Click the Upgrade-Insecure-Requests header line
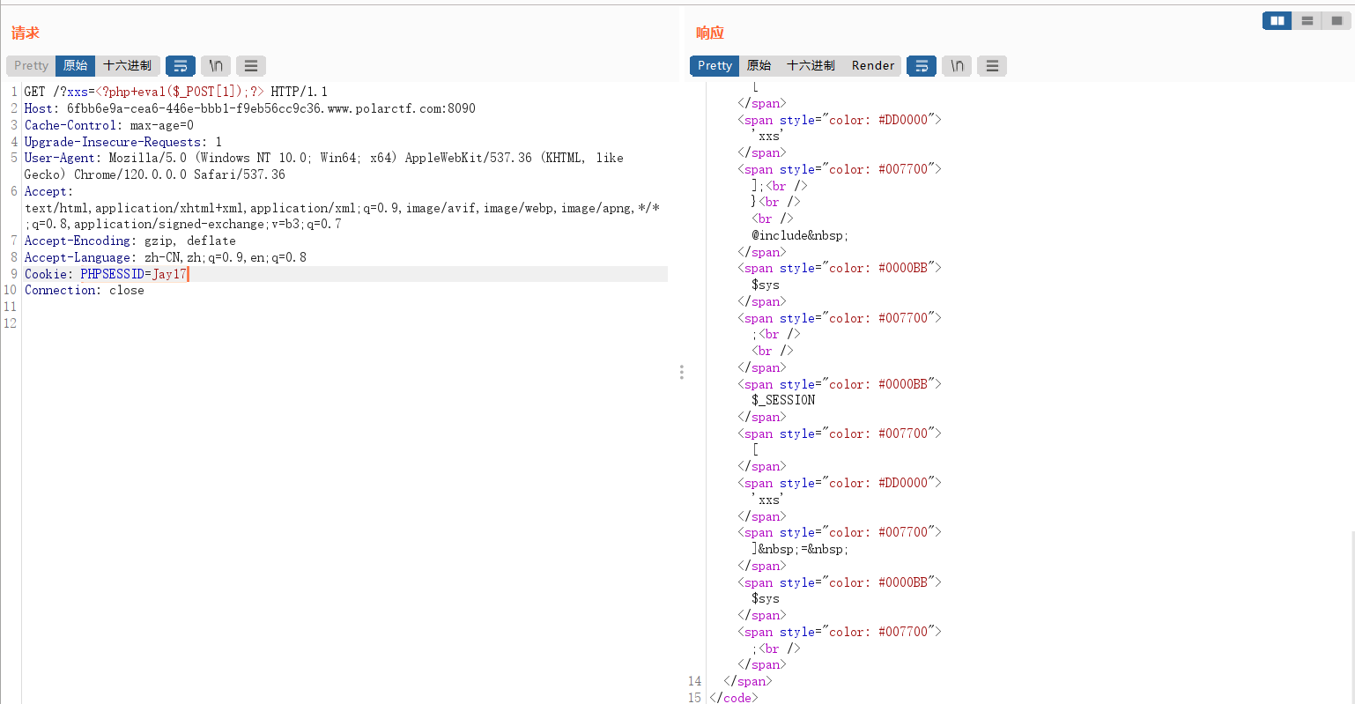This screenshot has height=704, width=1355. click(x=123, y=142)
